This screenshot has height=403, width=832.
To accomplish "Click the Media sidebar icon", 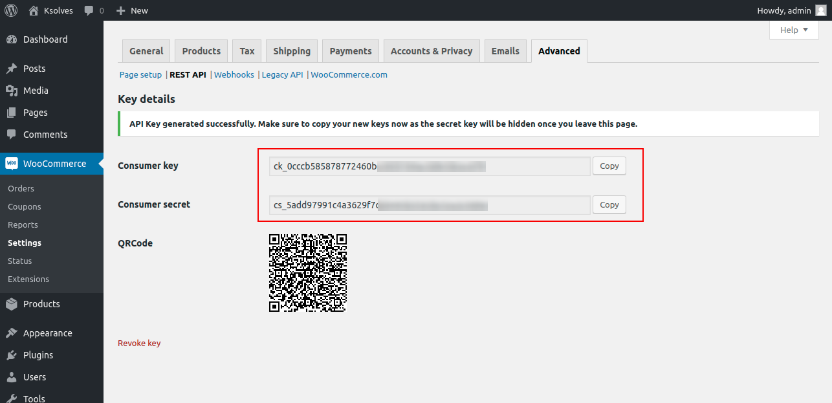I will tap(12, 91).
